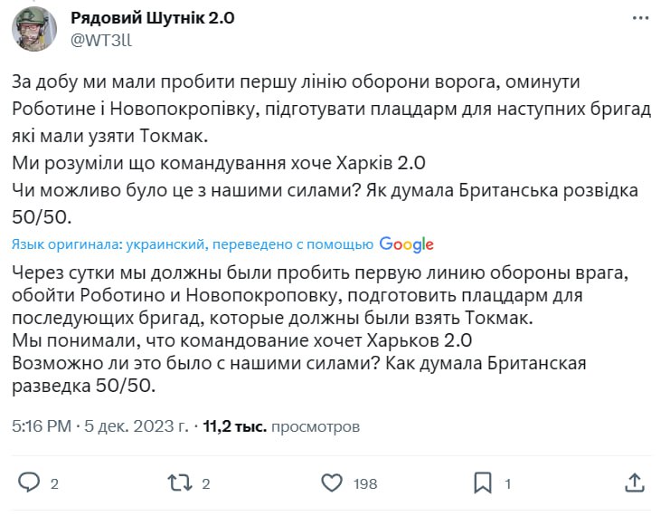Screen dimensions: 670x516
Task: Click the repost count beside the retweet arrows
Action: 206,483
